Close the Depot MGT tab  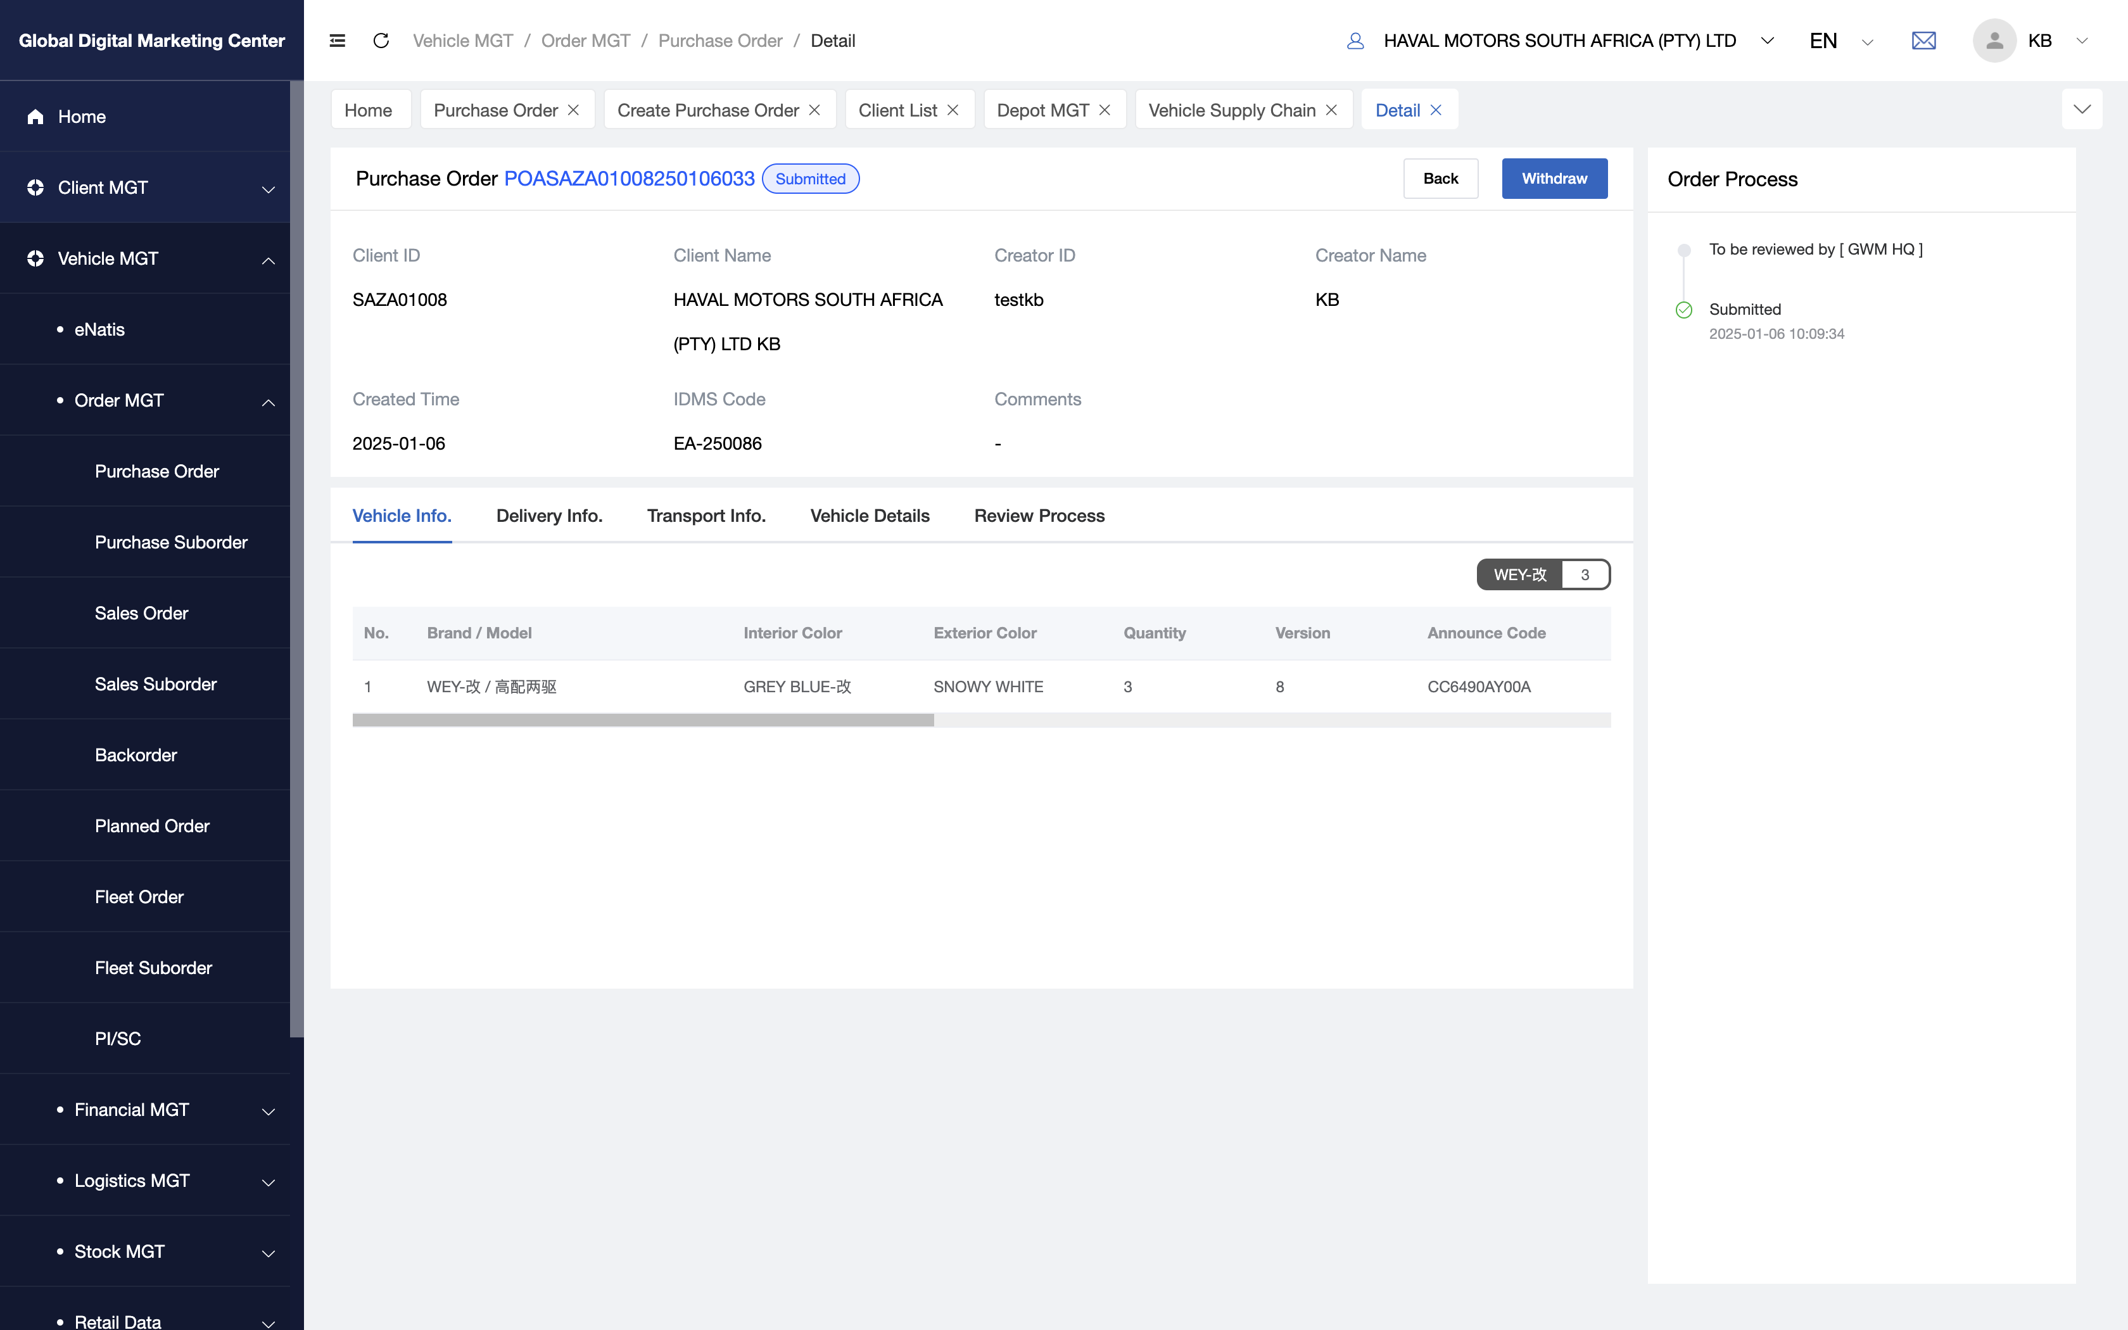[x=1105, y=110]
